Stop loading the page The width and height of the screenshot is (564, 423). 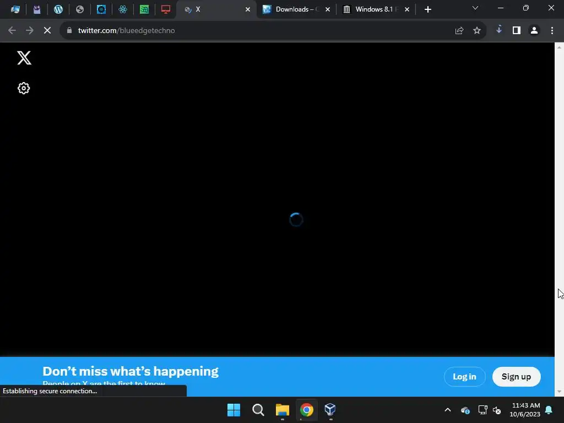[47, 31]
